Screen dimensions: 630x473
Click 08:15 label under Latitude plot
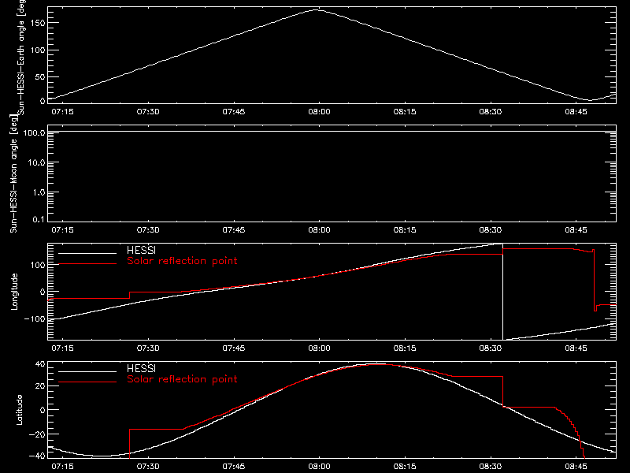(405, 466)
